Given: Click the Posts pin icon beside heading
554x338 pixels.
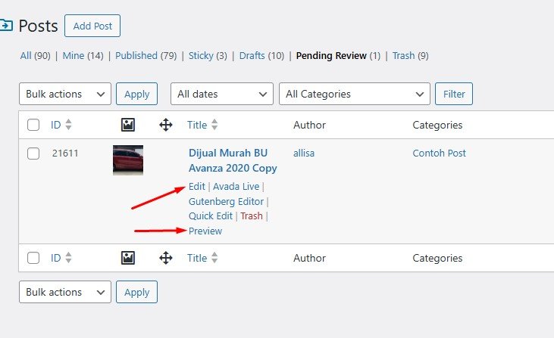Looking at the screenshot, I should 6,26.
